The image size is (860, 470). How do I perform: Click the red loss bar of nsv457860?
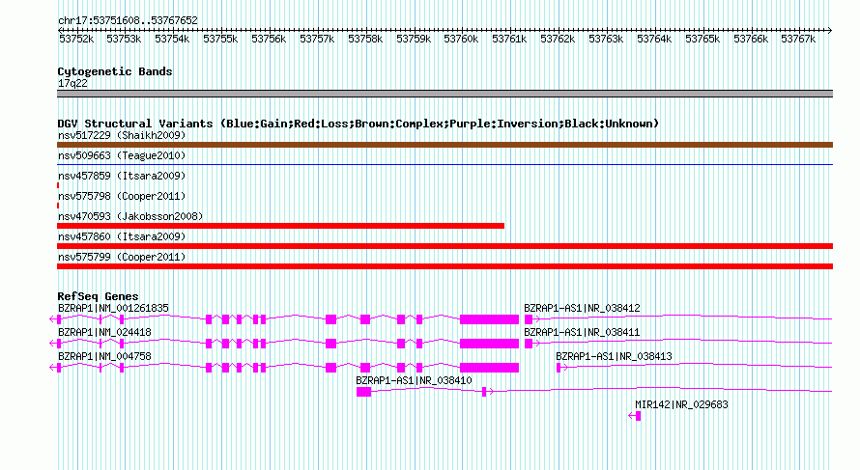[444, 246]
